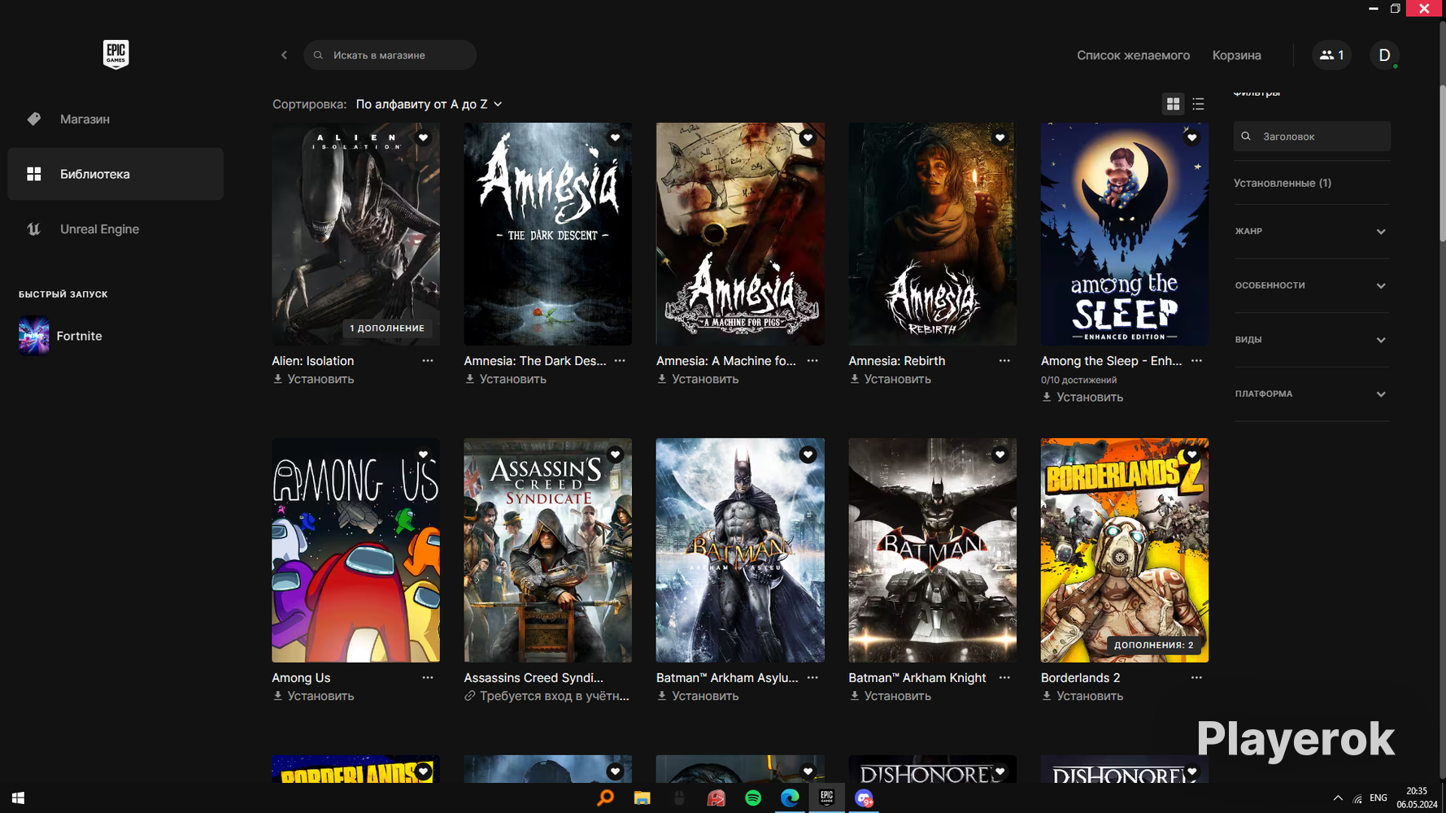
Task: Open the profile avatar with letter D
Action: [1384, 55]
